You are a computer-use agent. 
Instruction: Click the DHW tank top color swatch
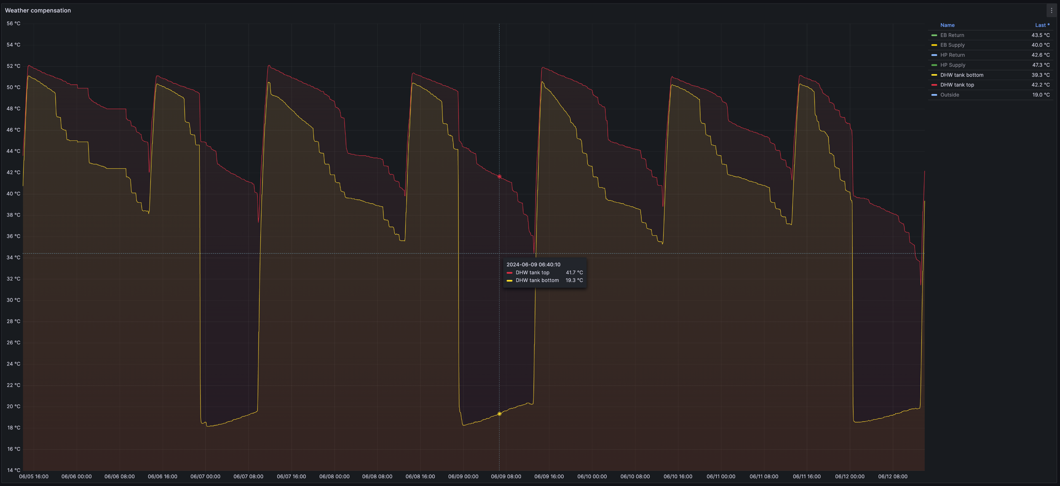click(x=934, y=85)
